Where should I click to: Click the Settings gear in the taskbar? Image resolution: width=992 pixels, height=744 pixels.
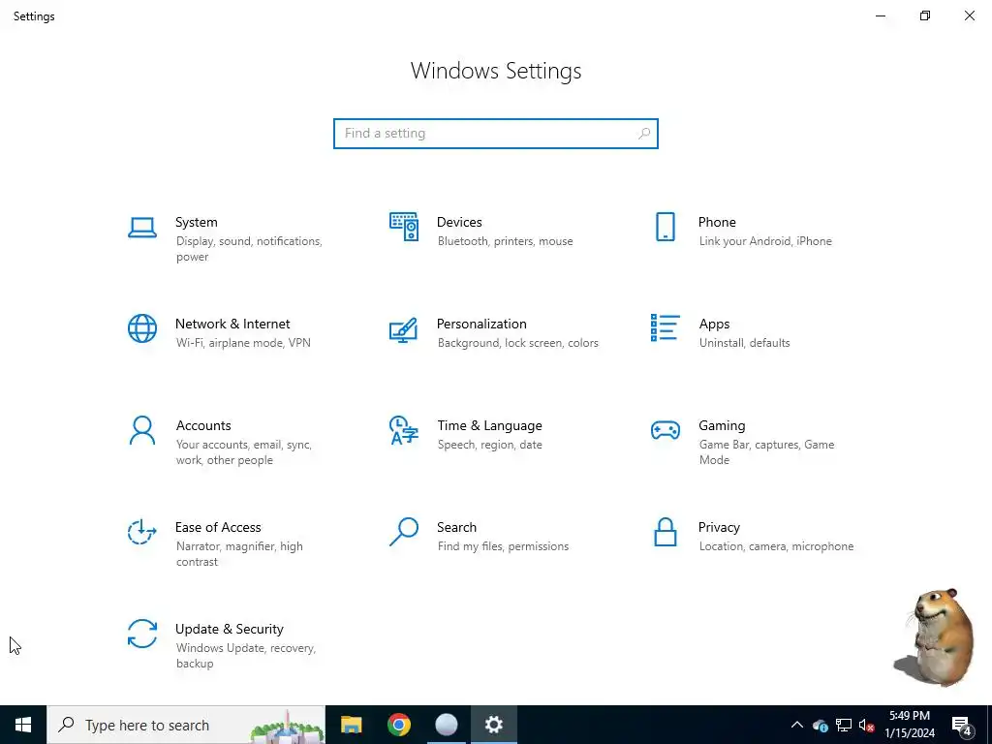coord(493,725)
